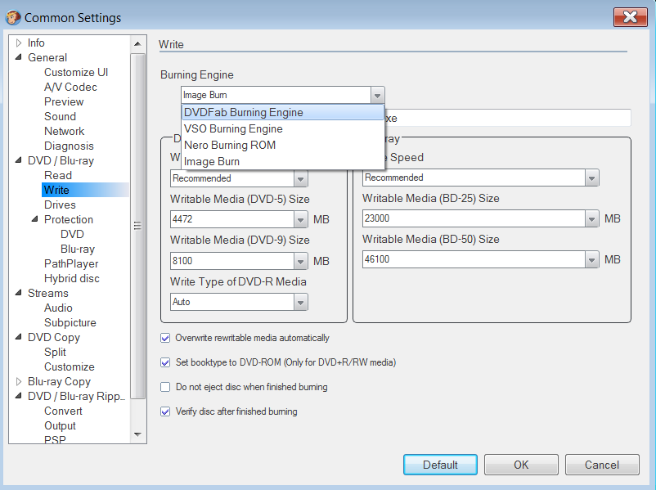Screen dimensions: 656x490
Task: Toggle Overwrite rewritable media automatically checkbox
Action: point(165,338)
